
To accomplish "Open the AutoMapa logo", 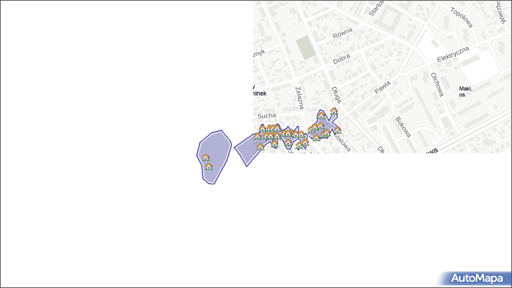I will pos(476,278).
